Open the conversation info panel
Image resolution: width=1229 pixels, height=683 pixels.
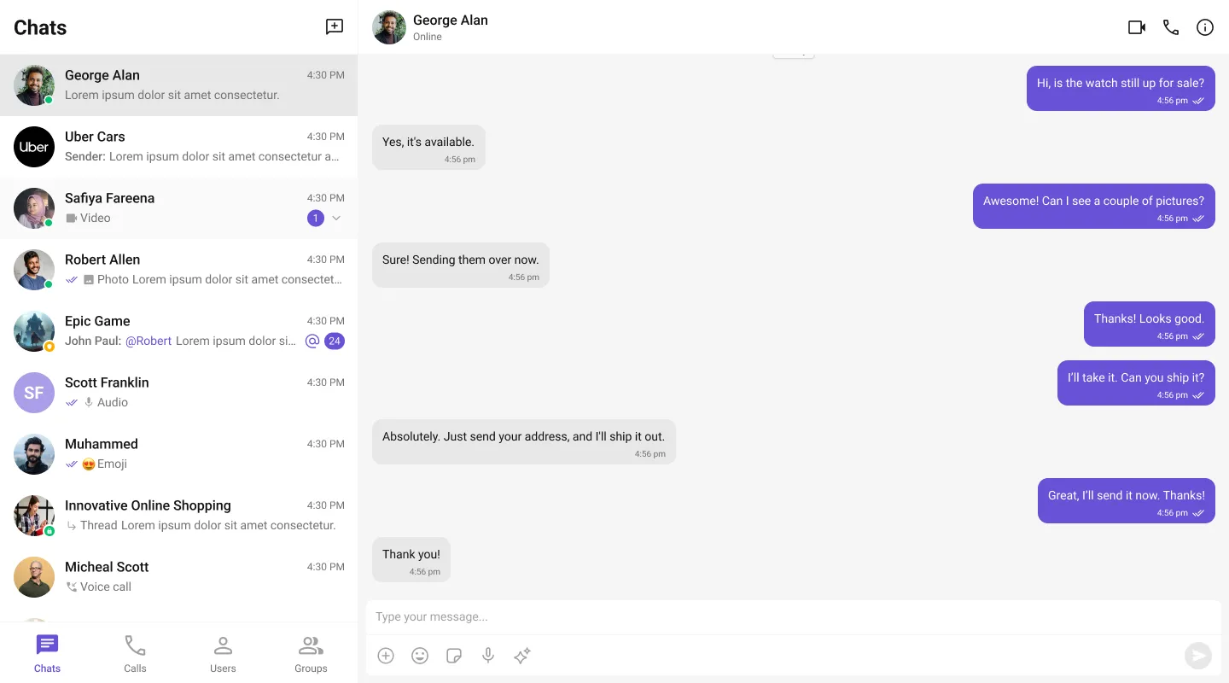tap(1205, 26)
